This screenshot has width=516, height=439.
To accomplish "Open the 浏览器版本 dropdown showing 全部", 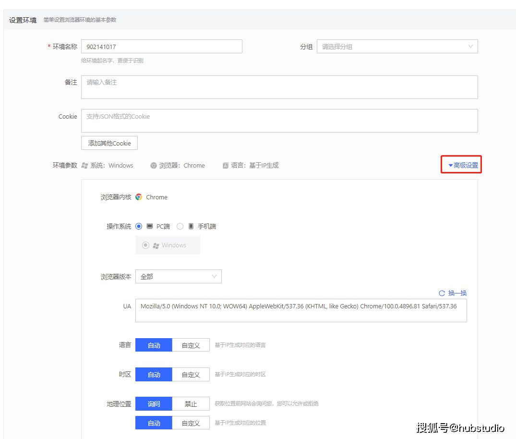I will point(178,276).
